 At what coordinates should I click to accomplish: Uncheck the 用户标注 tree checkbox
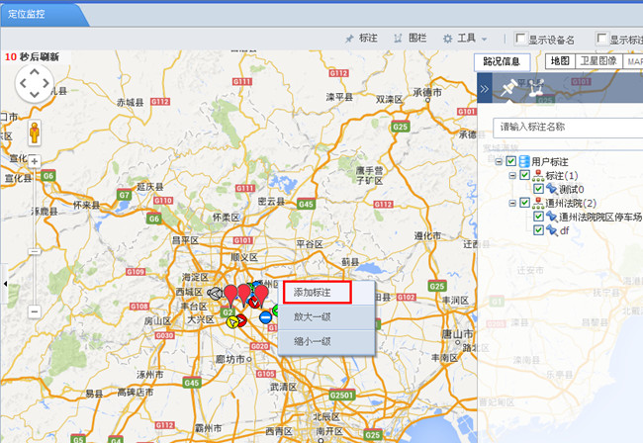(x=511, y=161)
